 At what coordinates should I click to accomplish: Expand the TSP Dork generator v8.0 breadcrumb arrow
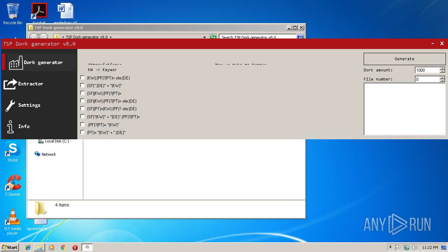111,37
